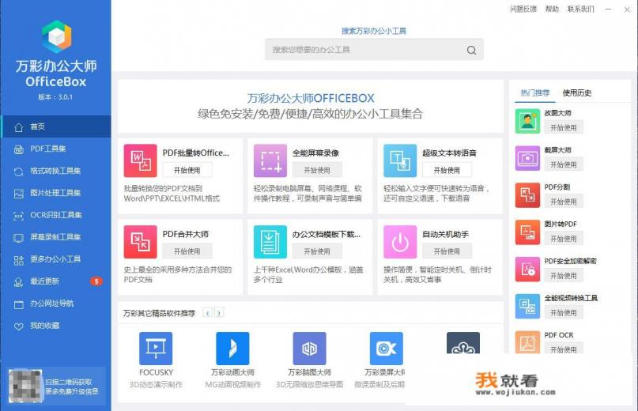The height and width of the screenshot is (411, 638).
Task: Switch to 热门推荐 tab
Action: [535, 92]
